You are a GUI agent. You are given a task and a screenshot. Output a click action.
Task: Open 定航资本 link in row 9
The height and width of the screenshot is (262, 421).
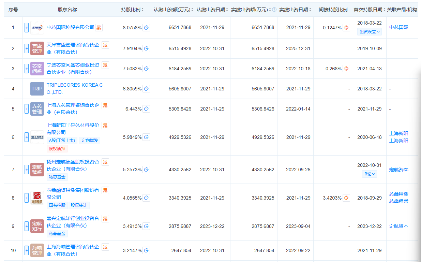click(399, 226)
